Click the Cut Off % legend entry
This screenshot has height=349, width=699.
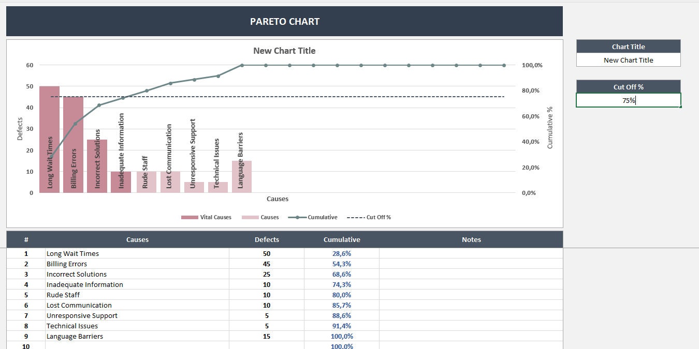369,218
